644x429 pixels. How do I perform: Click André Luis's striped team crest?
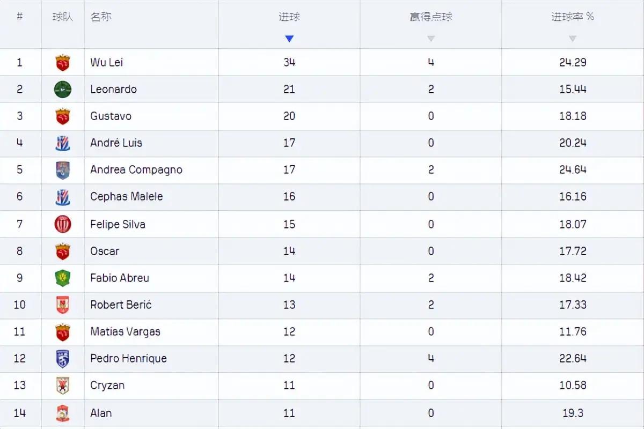[63, 143]
